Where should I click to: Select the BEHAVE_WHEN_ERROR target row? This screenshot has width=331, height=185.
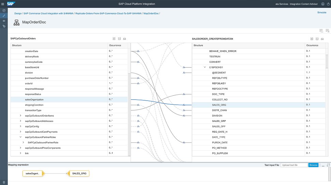259,51
